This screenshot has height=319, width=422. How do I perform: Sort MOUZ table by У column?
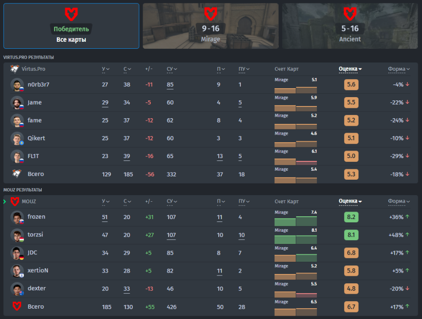pos(106,201)
